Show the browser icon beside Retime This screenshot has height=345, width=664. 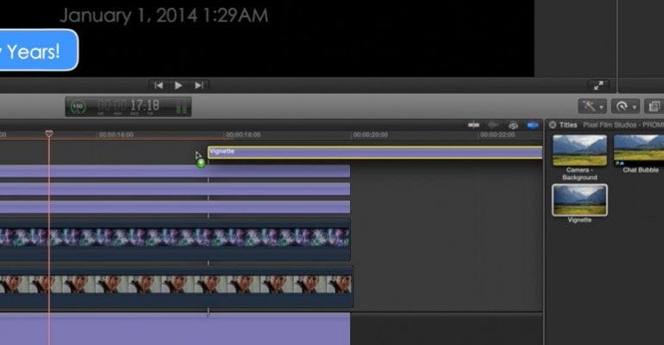coord(654,106)
